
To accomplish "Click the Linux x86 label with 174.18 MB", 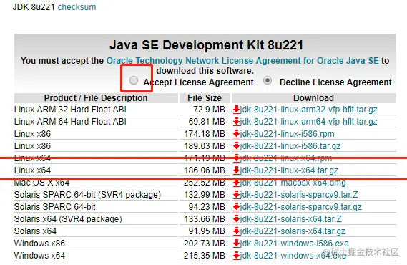I will [32, 134].
